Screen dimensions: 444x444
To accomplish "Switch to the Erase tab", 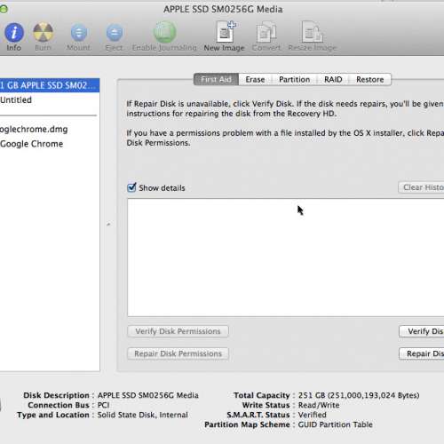I will 255,79.
